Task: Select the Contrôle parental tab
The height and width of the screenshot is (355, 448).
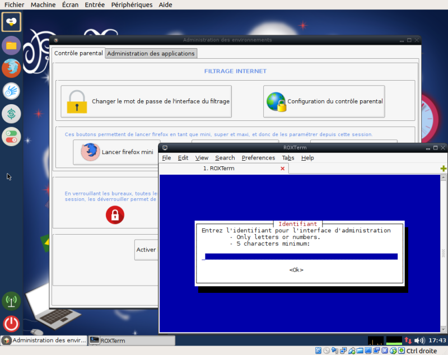Action: (x=78, y=53)
